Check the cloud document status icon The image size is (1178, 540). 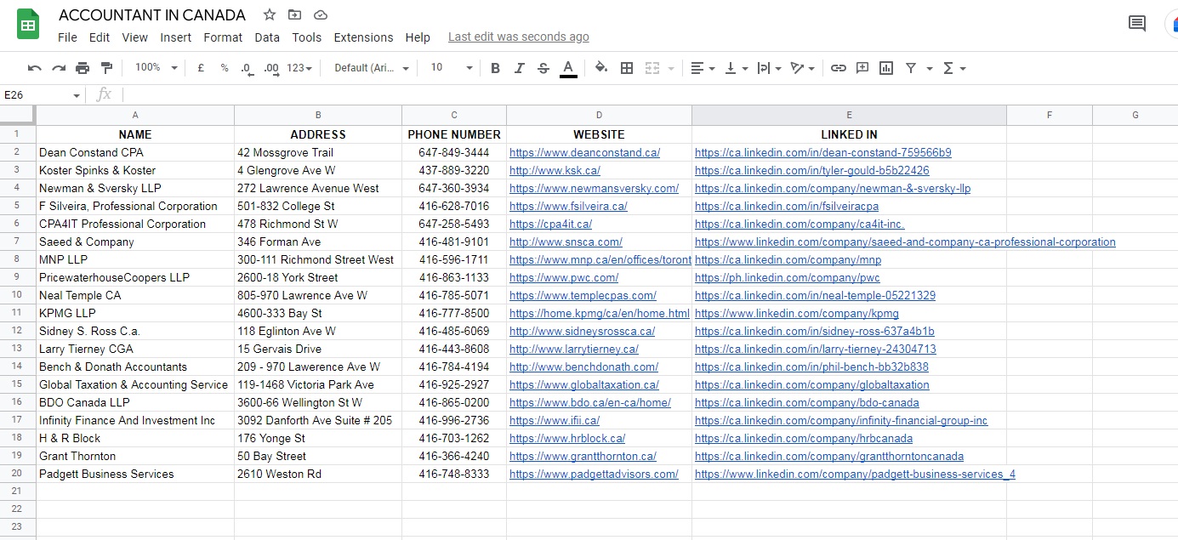pyautogui.click(x=321, y=14)
